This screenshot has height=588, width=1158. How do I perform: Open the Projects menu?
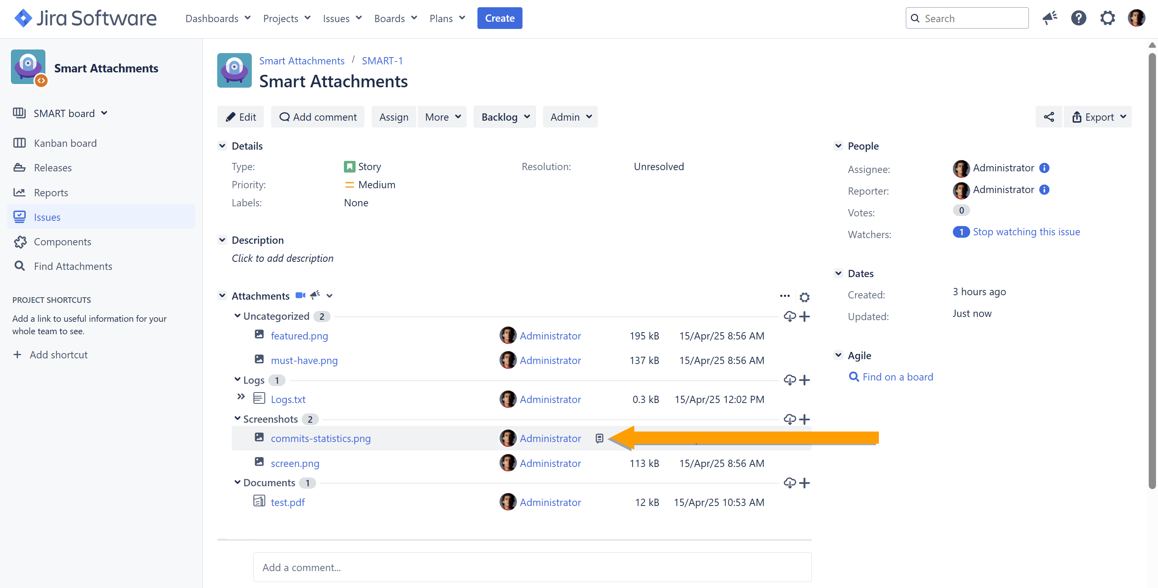(x=286, y=19)
